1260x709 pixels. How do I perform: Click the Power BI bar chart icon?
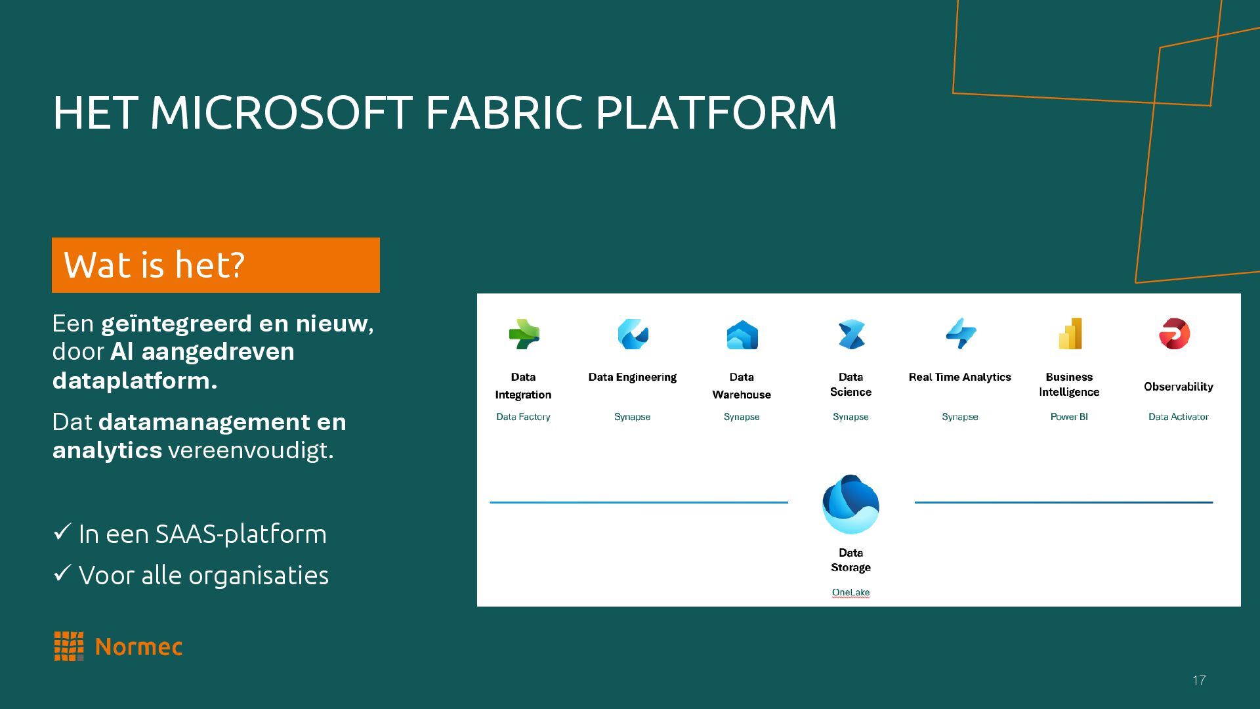coord(1070,333)
